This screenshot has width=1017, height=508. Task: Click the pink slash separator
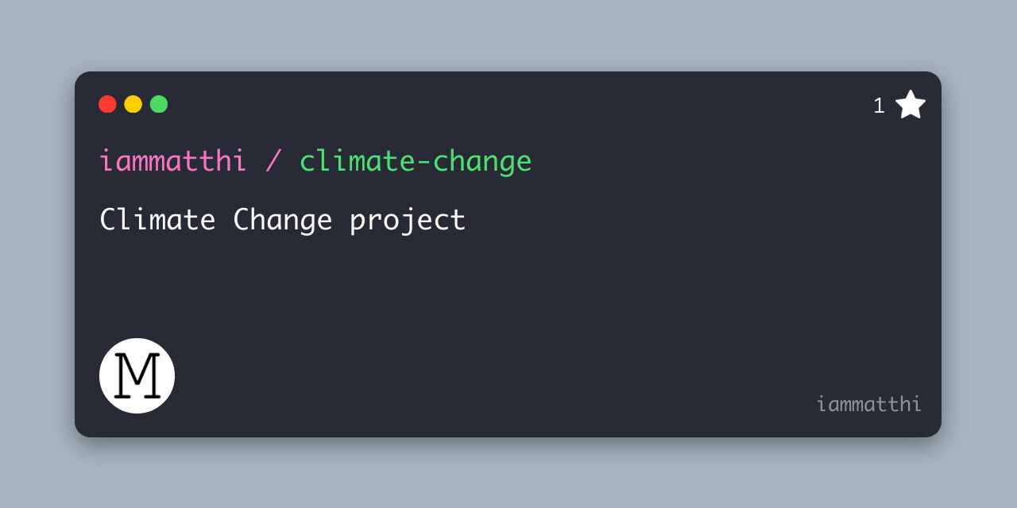coord(273,161)
